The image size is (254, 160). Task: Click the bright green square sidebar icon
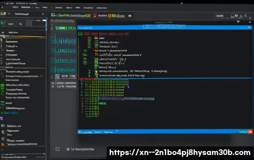[x=2, y=85]
